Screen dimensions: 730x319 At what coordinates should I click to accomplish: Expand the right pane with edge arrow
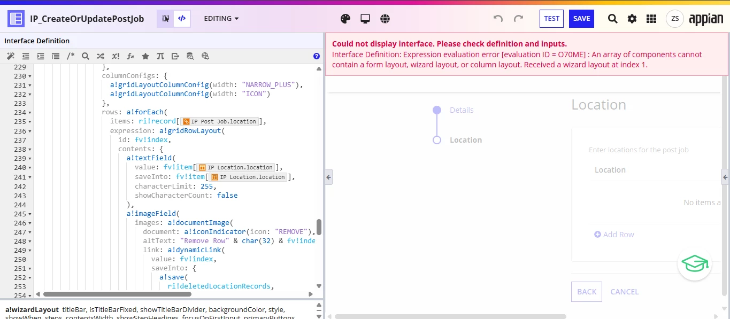point(726,177)
